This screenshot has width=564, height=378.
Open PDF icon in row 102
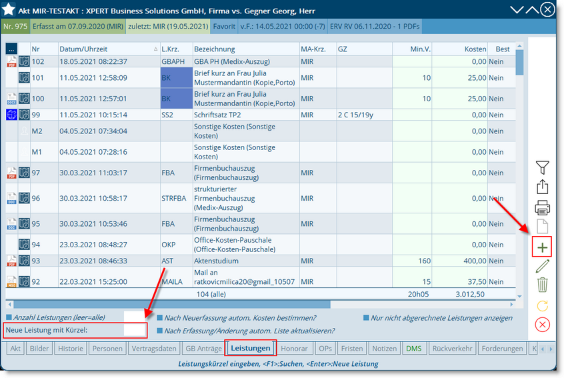pos(11,61)
